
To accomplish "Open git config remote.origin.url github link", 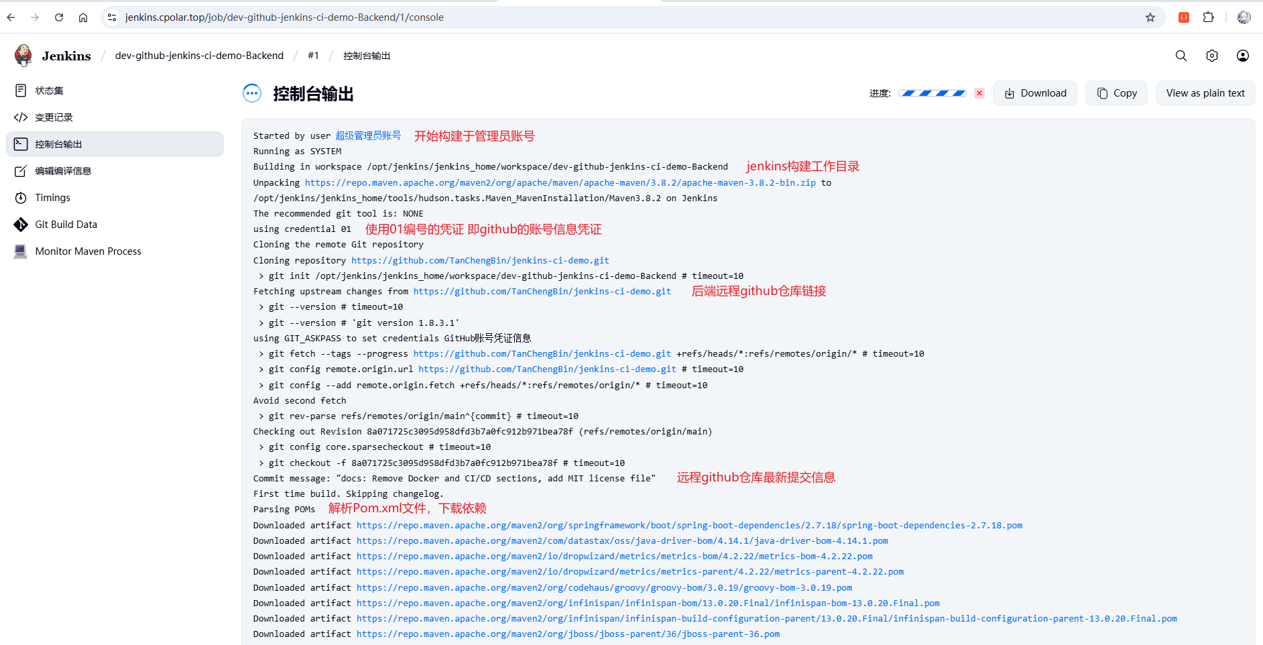I will (548, 369).
